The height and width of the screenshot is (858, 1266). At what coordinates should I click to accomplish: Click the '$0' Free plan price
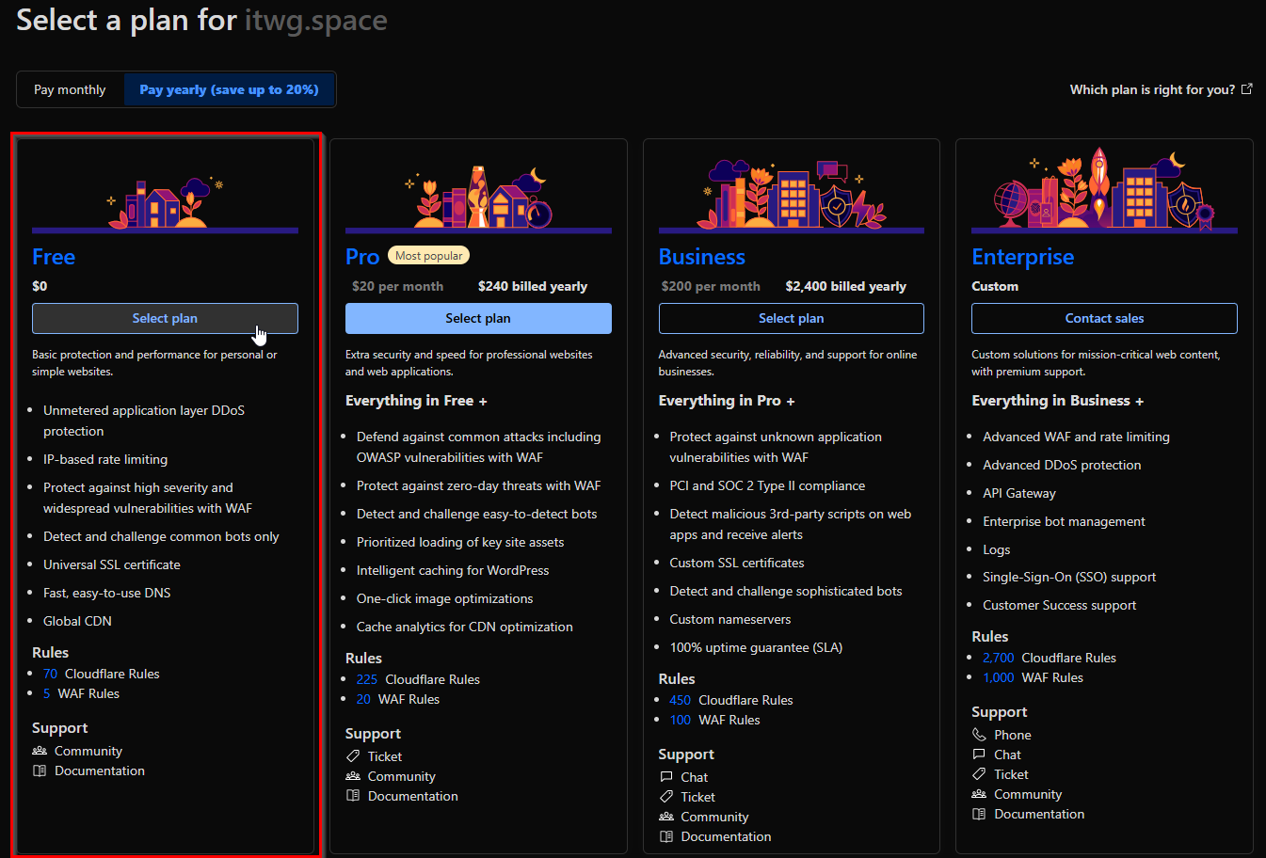(x=40, y=286)
